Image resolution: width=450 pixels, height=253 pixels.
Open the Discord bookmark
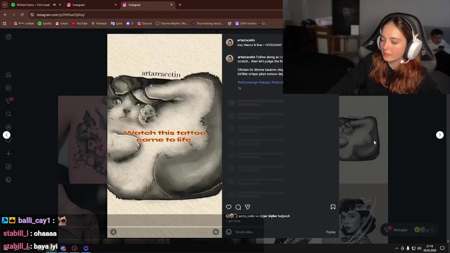click(x=144, y=24)
